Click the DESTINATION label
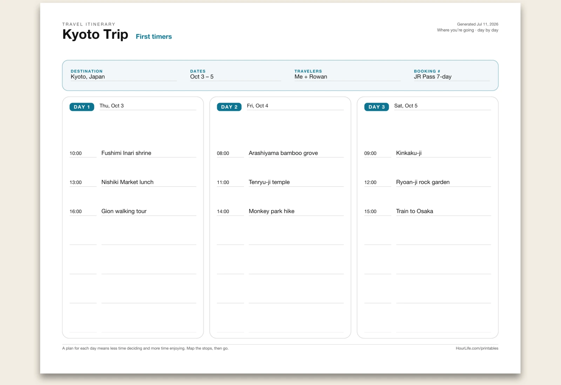 pyautogui.click(x=87, y=71)
